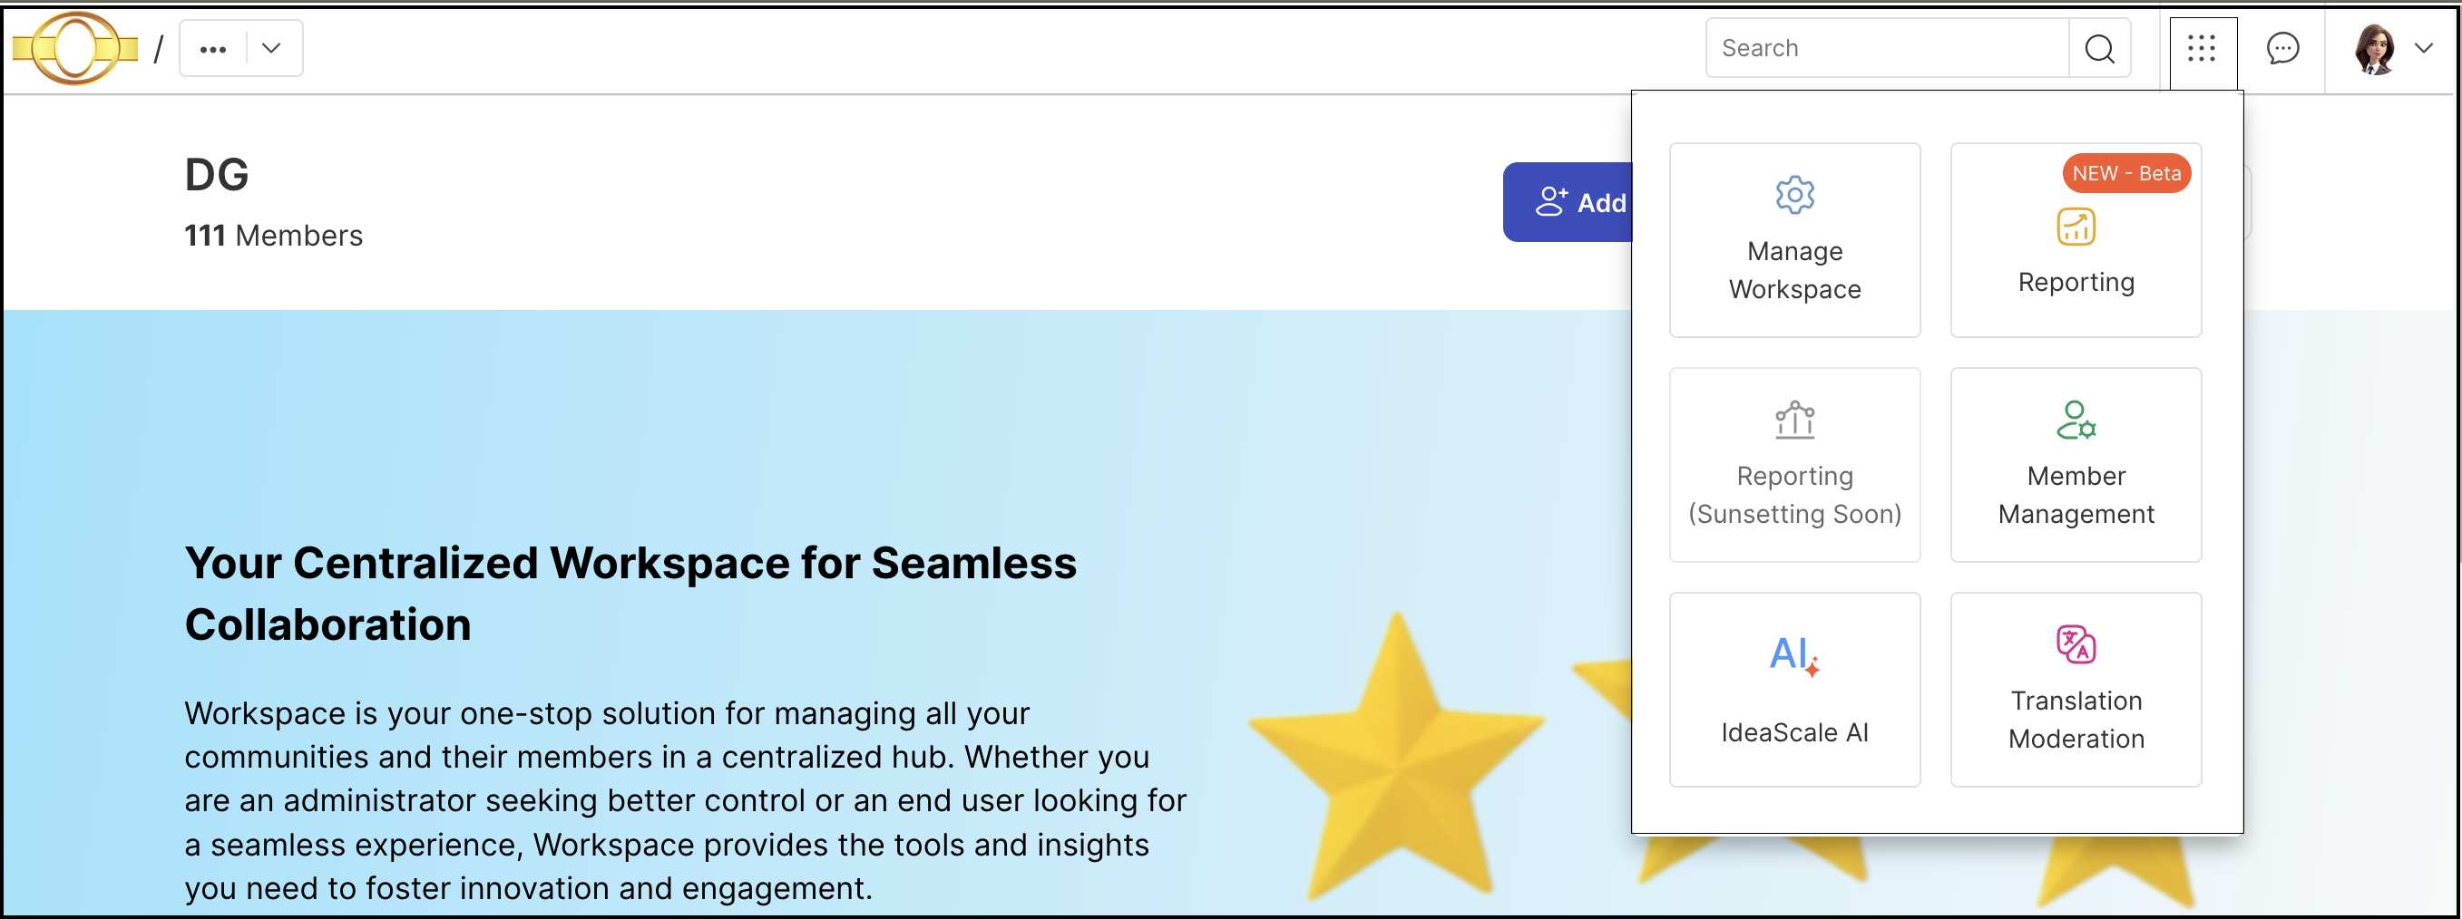Click the NEW - Beta badge
Screen dimensions: 2462x919
click(x=2125, y=173)
